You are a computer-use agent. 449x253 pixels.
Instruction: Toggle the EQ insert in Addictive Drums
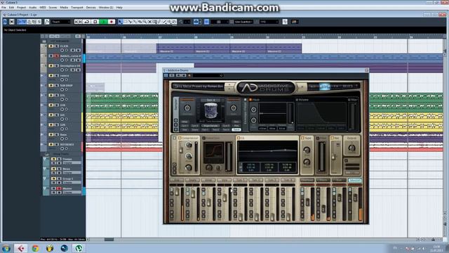[x=239, y=138]
